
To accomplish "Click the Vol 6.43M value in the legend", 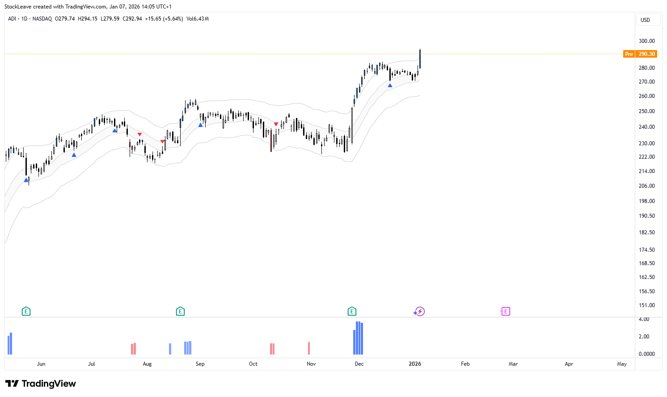I will click(198, 19).
